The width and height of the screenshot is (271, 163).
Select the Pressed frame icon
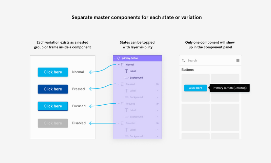click(x=123, y=84)
